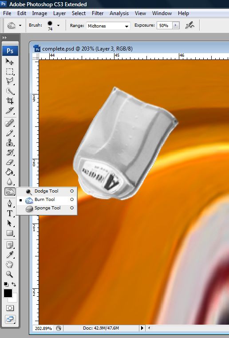Select the Rectangular Marquee tool
The height and width of the screenshot is (338, 229).
click(x=10, y=71)
